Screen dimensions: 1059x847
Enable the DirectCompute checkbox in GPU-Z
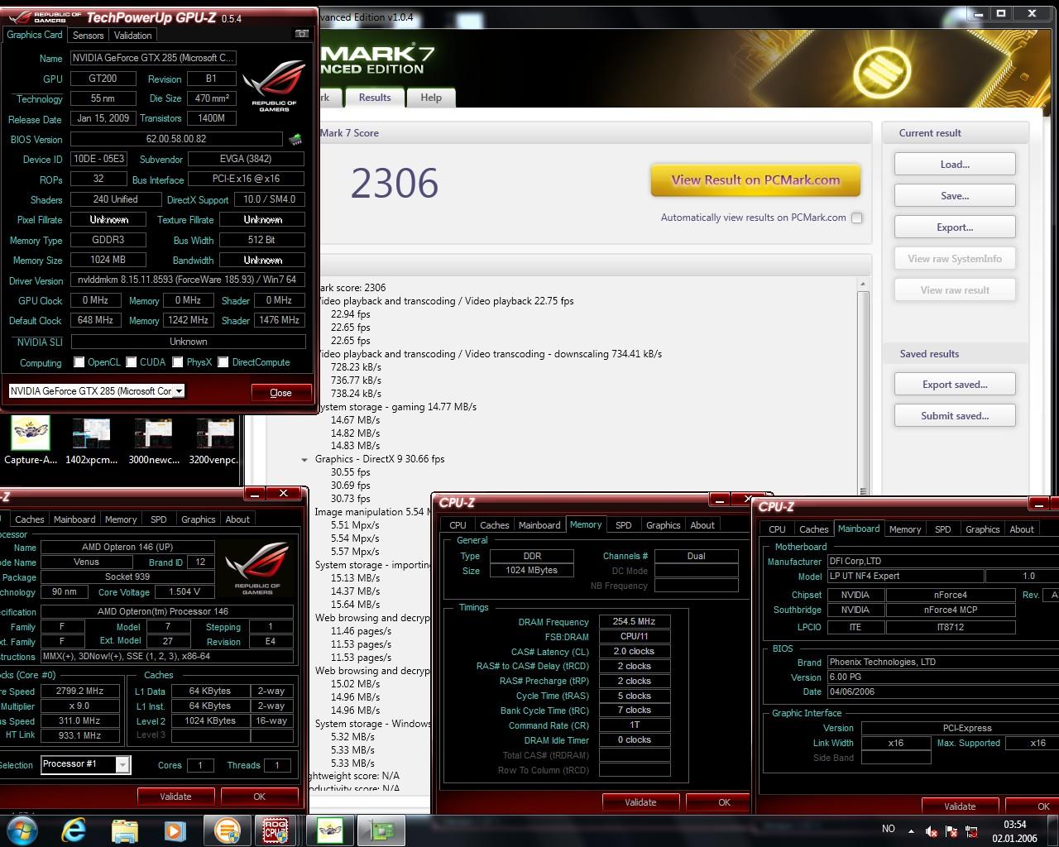pyautogui.click(x=223, y=362)
